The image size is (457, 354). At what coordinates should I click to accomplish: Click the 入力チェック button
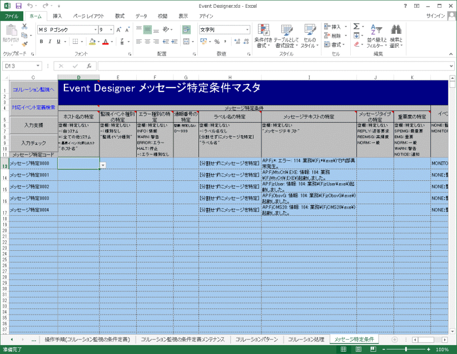(x=33, y=143)
